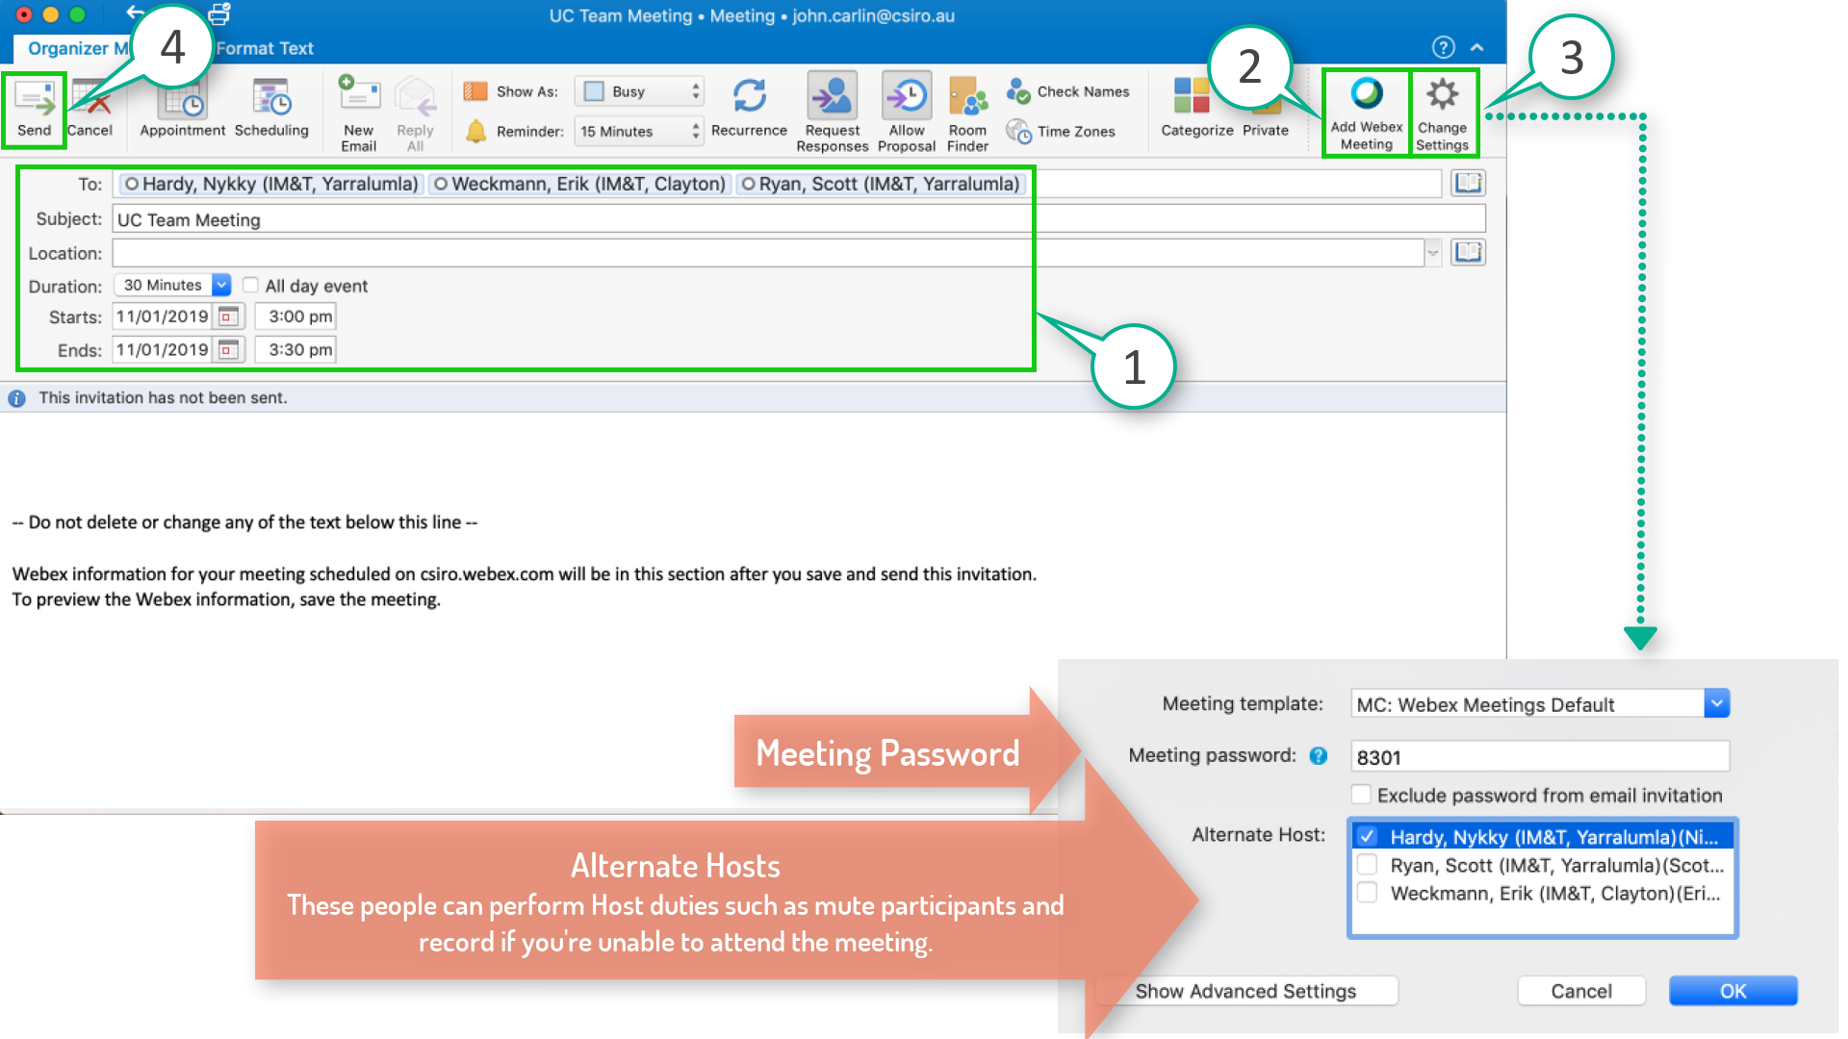Click the Starts date 11/01/2019 field
1848x1039 pixels.
coord(163,317)
